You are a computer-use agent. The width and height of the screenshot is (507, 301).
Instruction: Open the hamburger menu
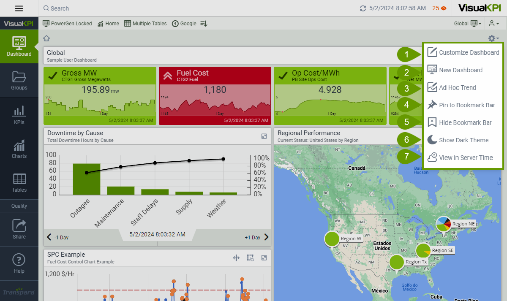click(x=19, y=8)
